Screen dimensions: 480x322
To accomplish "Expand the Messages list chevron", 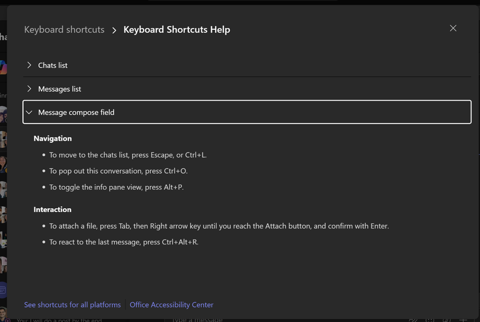I will pyautogui.click(x=29, y=89).
